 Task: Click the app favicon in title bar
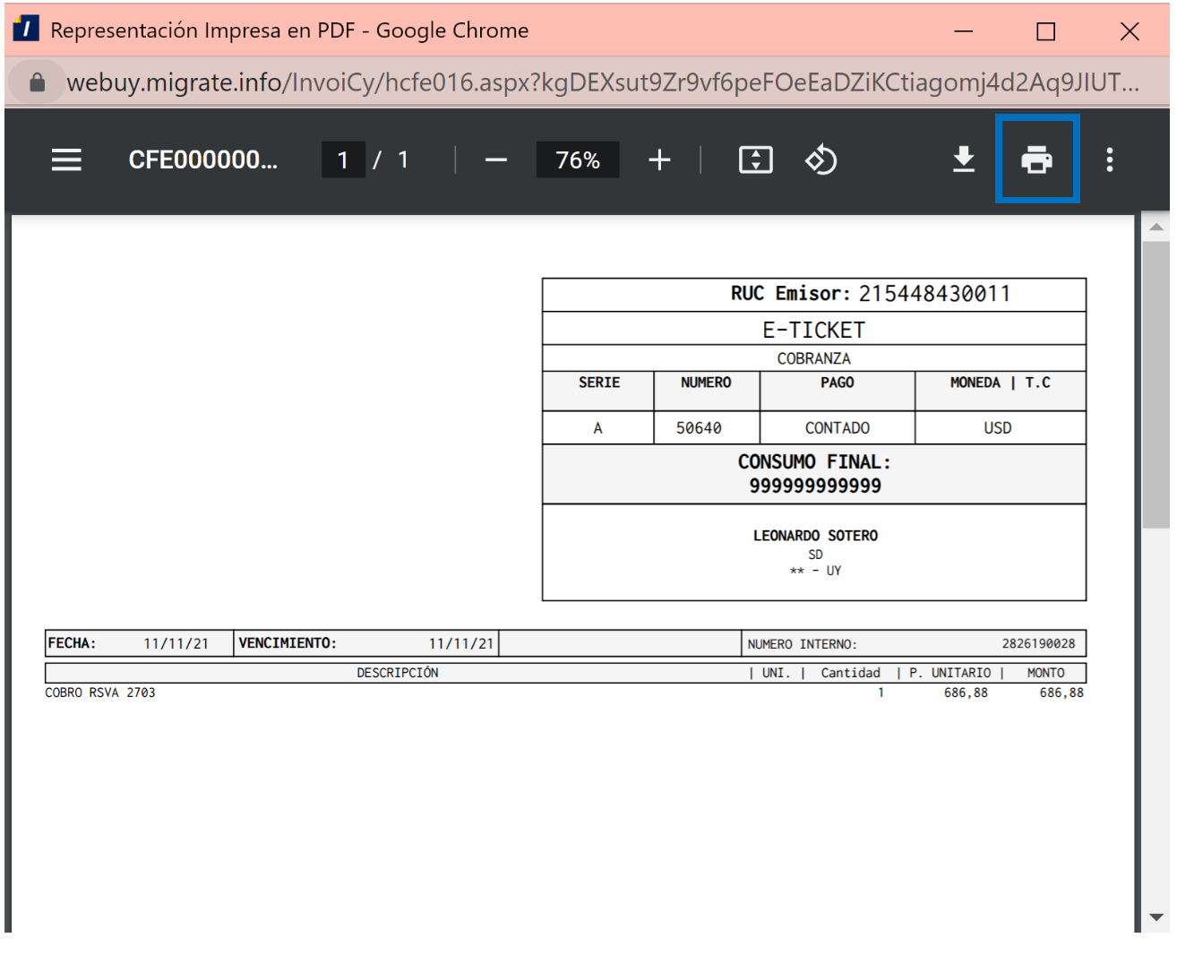(26, 30)
